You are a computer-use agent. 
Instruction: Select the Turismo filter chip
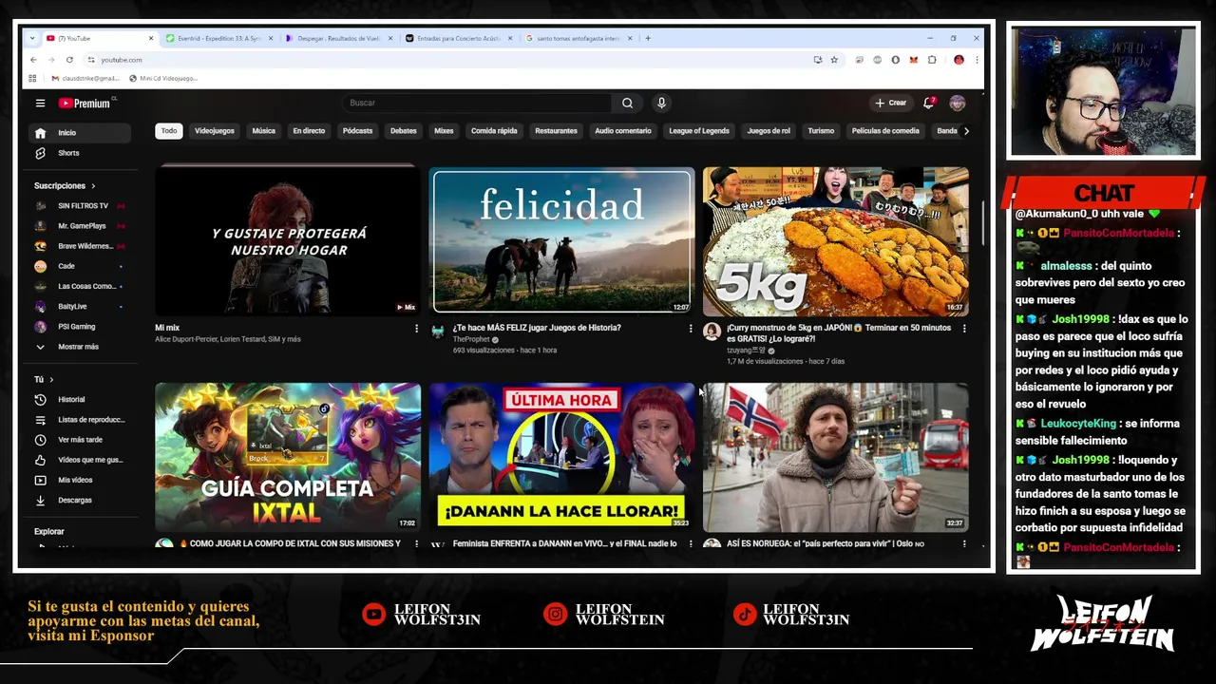pos(821,131)
